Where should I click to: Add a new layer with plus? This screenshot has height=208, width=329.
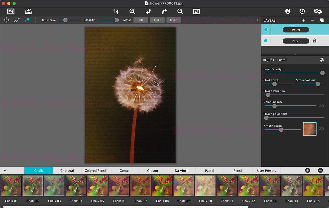pyautogui.click(x=303, y=20)
